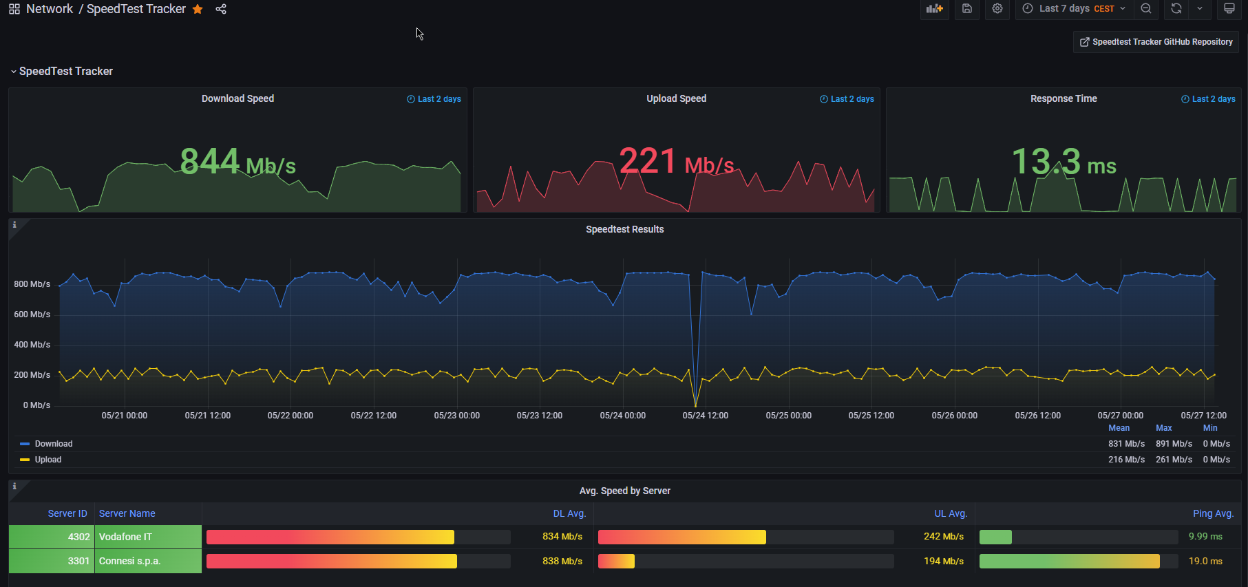Image resolution: width=1248 pixels, height=587 pixels.
Task: Open dashboard settings gear
Action: pyautogui.click(x=997, y=9)
